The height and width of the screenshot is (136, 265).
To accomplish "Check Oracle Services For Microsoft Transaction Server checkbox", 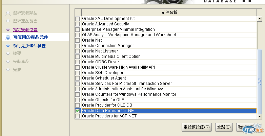I will click(x=77, y=84).
